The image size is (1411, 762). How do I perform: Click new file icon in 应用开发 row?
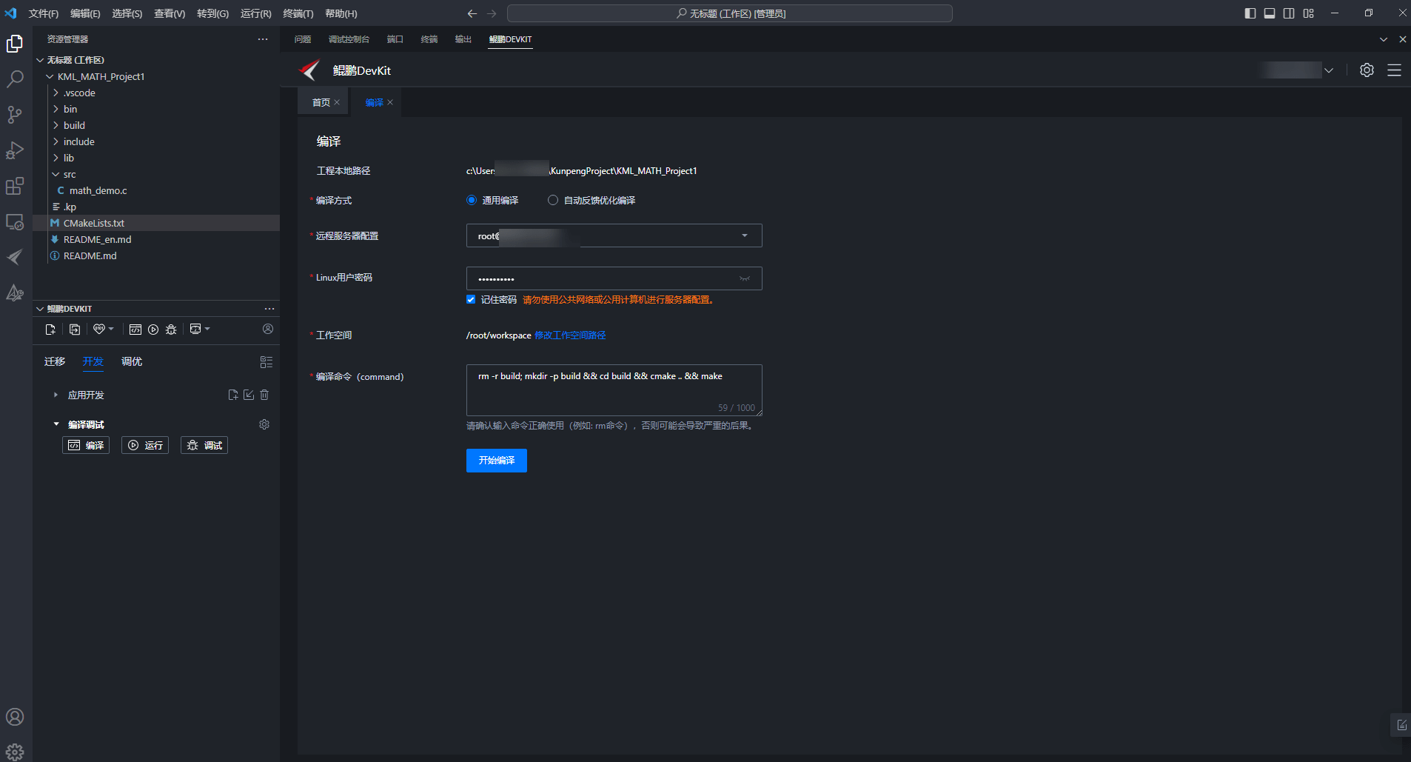tap(233, 395)
